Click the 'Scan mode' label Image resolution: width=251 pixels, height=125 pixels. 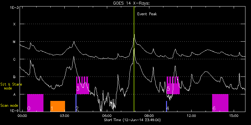point(9,105)
